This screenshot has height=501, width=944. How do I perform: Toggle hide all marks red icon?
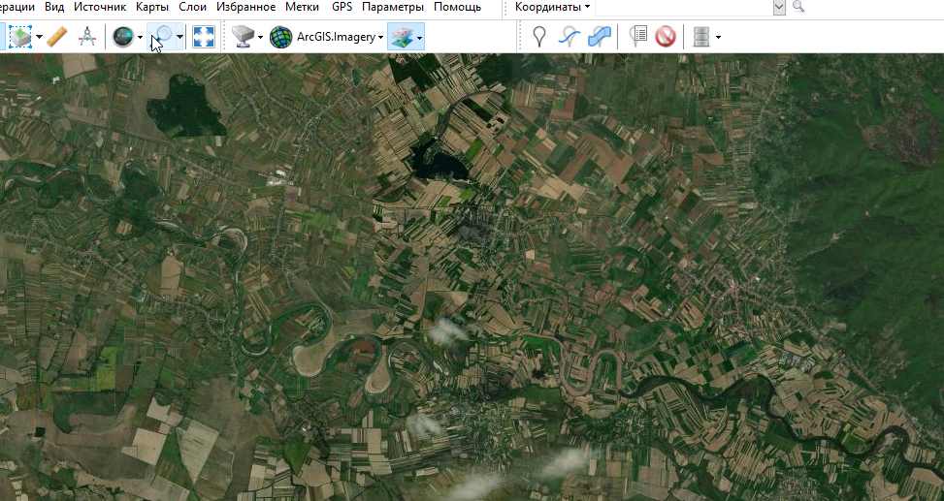coord(665,38)
